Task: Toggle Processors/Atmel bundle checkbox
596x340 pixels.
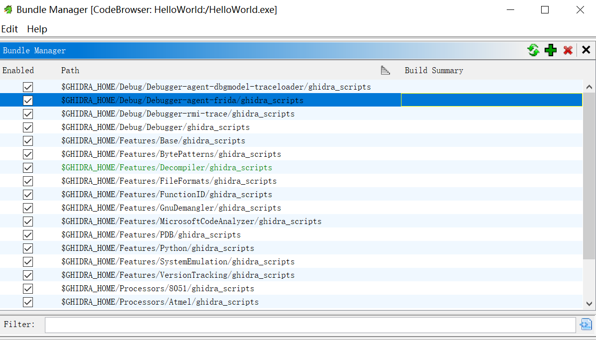Action: pyautogui.click(x=28, y=302)
